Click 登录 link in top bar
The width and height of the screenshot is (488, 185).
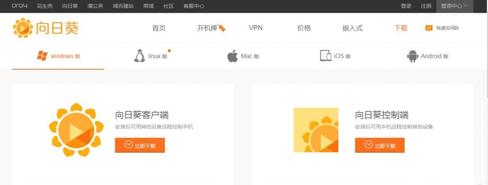coord(406,6)
